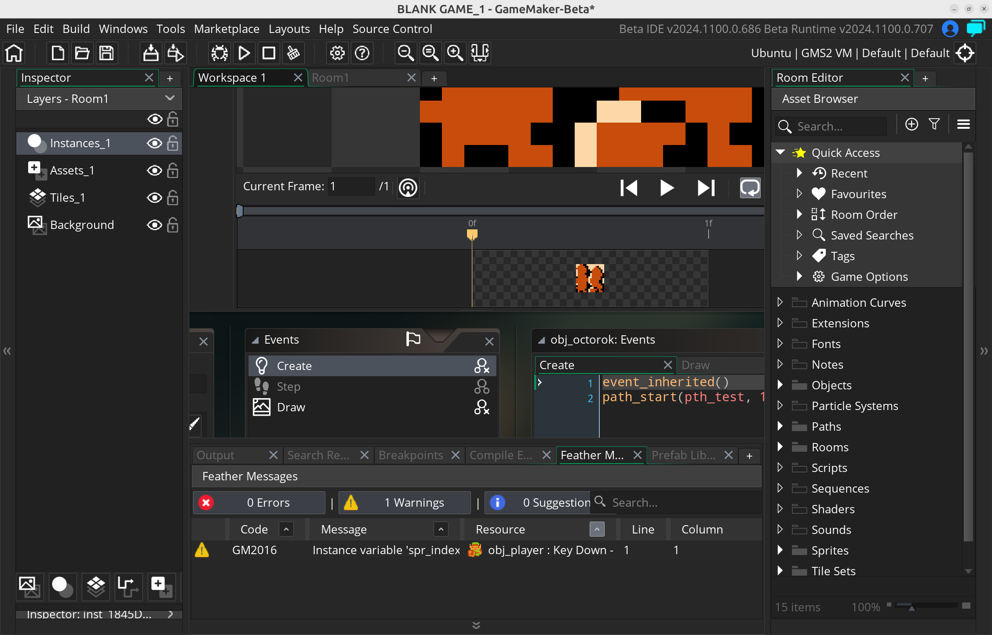
Task: Select the Step event in Events list
Action: point(372,386)
